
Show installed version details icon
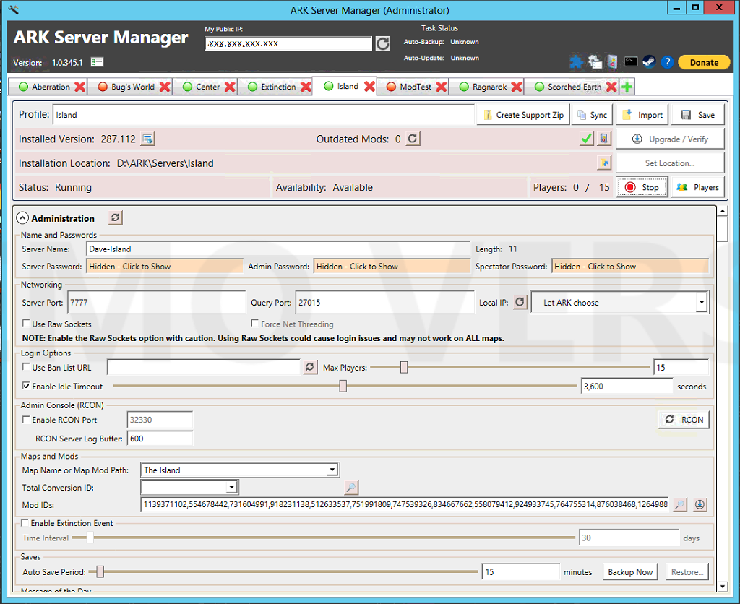click(147, 139)
